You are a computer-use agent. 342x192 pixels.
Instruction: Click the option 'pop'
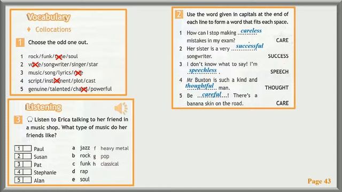(x=105, y=156)
